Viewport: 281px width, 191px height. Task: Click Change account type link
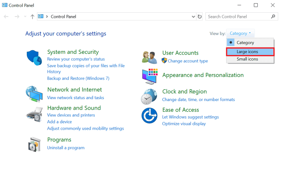[x=188, y=61]
